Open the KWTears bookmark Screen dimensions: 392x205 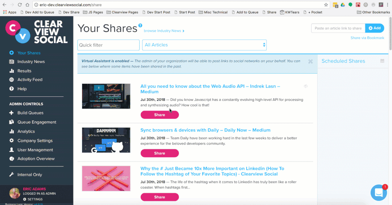click(290, 12)
